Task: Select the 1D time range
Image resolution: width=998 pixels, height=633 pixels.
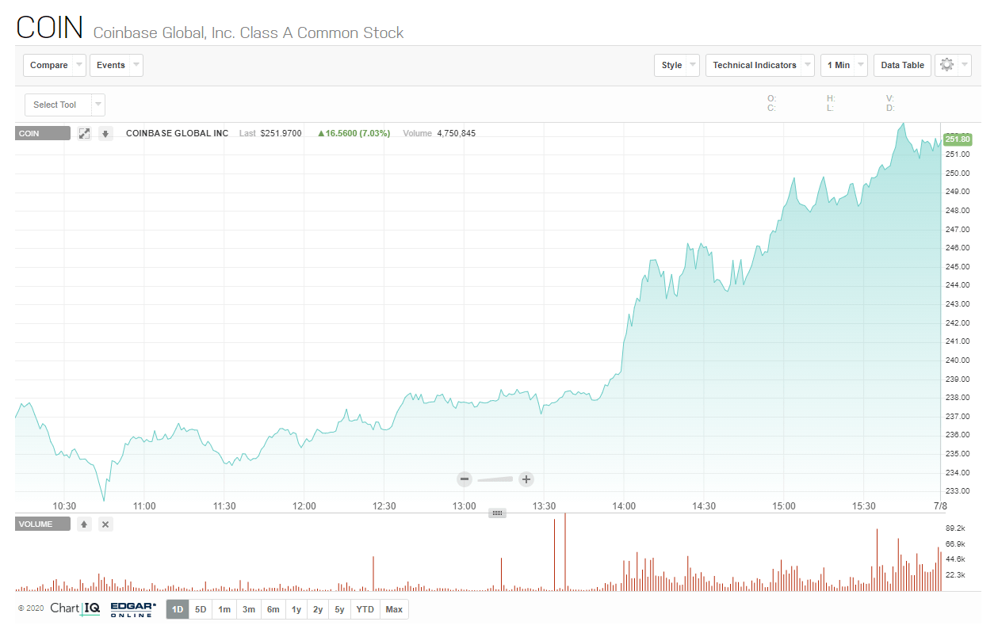Action: (x=178, y=609)
